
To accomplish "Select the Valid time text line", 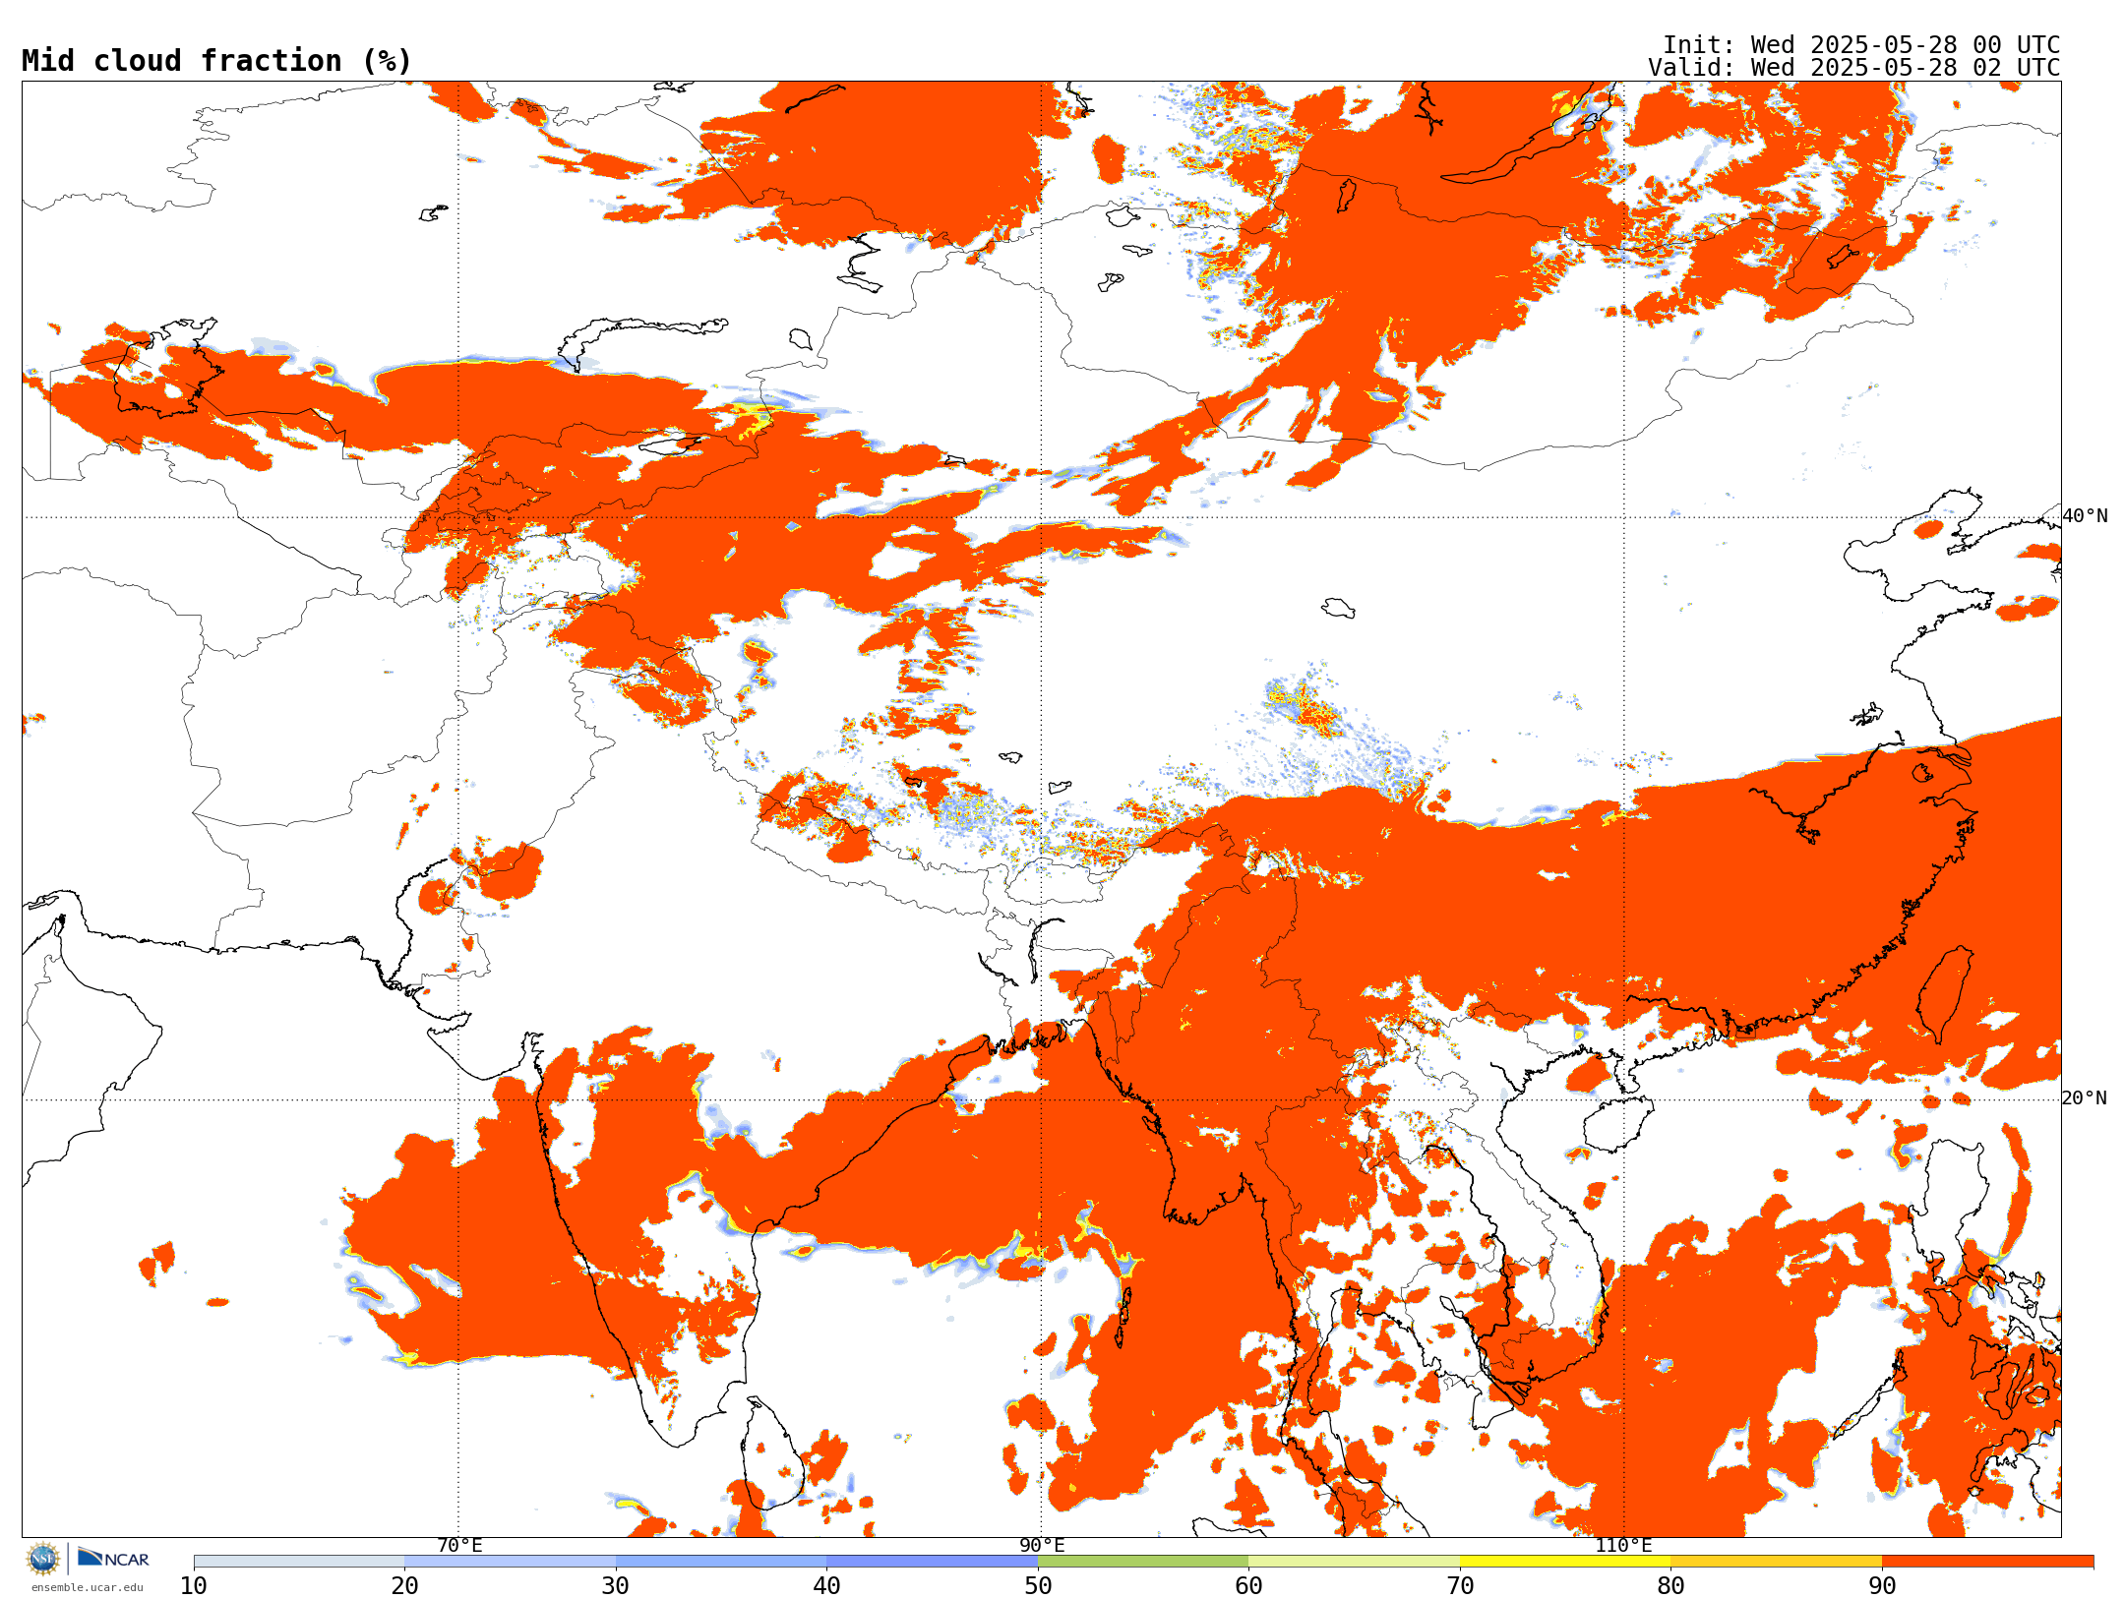I will click(1854, 68).
